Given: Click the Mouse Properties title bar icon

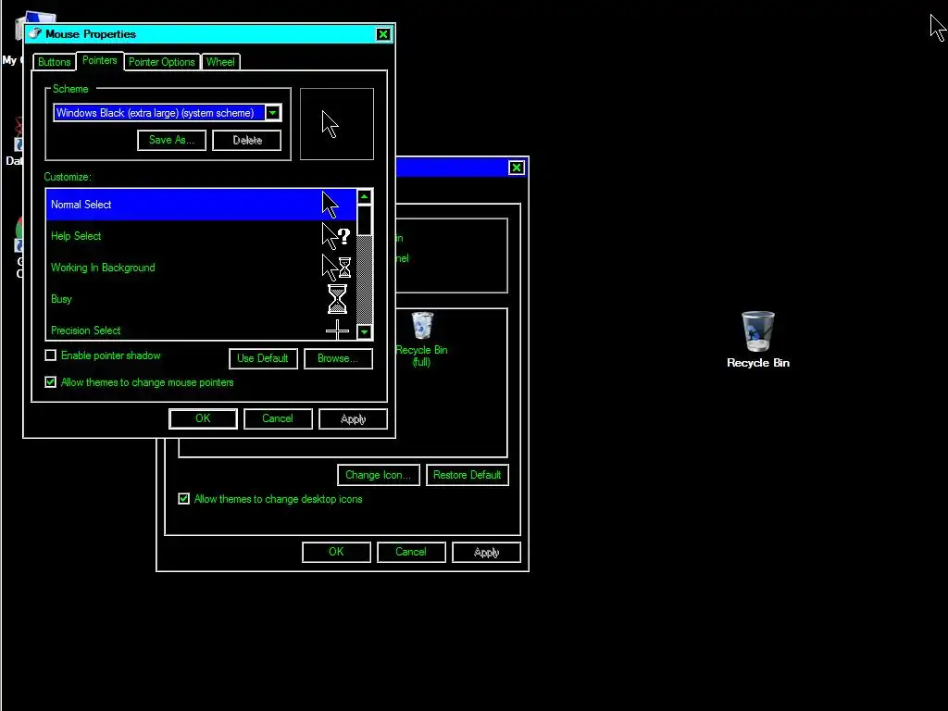Looking at the screenshot, I should 35,34.
